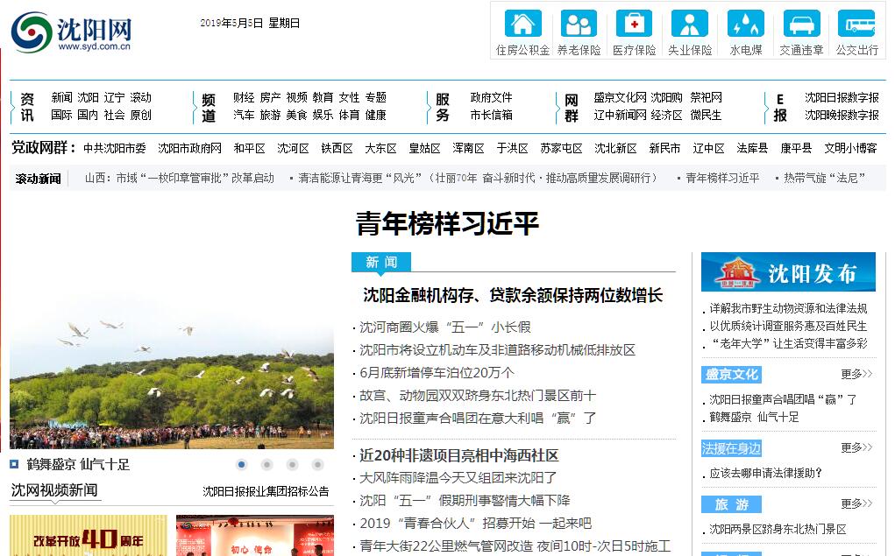This screenshot has height=556, width=895.
Task: Open 沈阳日报数字报 link
Action: click(x=842, y=97)
